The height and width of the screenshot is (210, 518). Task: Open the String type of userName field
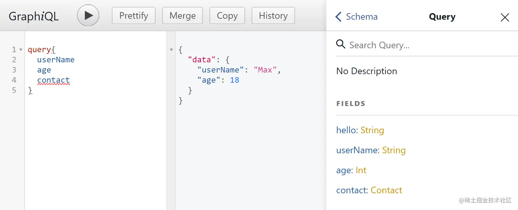point(394,150)
